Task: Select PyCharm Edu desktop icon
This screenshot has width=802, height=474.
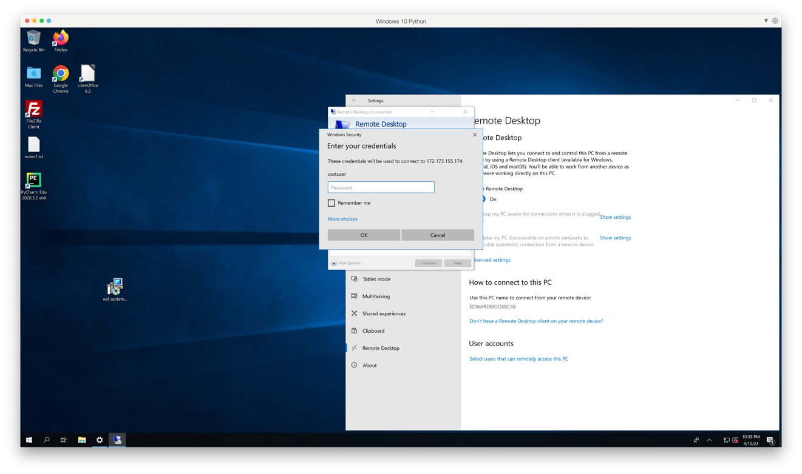Action: coord(34,186)
